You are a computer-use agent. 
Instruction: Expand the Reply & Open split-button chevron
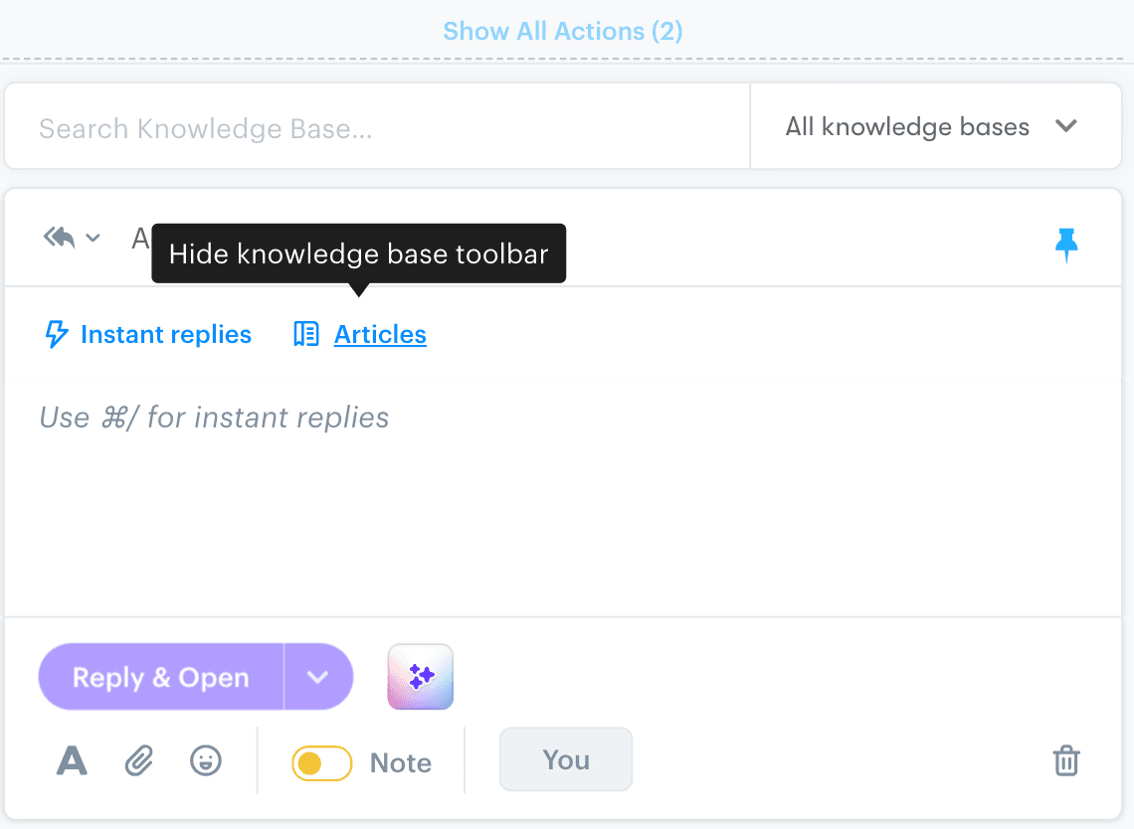(318, 677)
